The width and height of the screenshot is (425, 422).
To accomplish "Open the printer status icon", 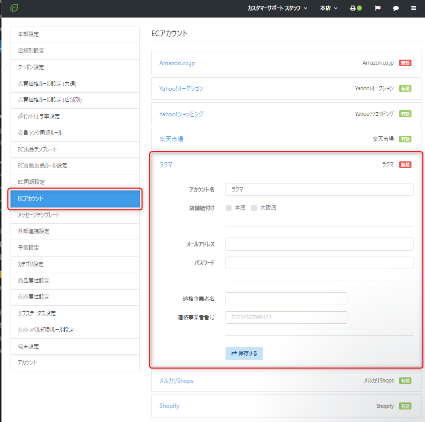I will [356, 8].
